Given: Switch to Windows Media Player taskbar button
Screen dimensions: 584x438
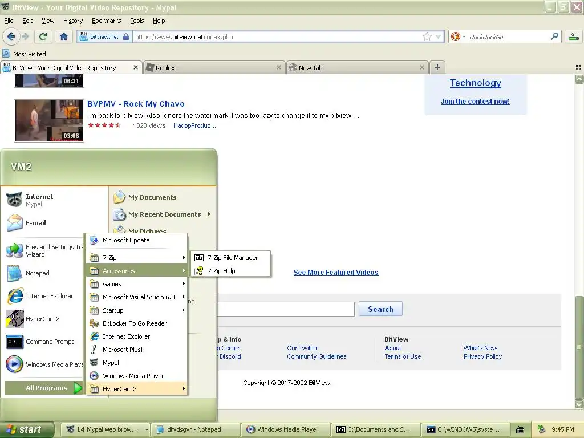Looking at the screenshot, I should (285, 429).
